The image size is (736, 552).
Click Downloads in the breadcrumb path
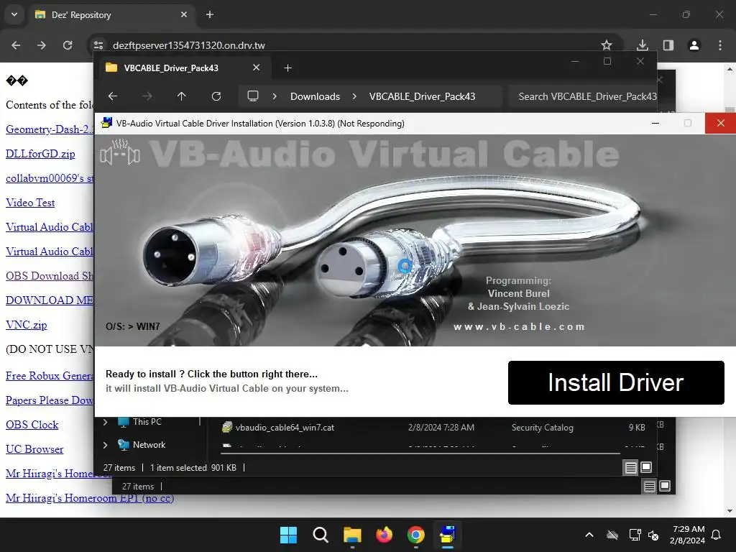(315, 96)
